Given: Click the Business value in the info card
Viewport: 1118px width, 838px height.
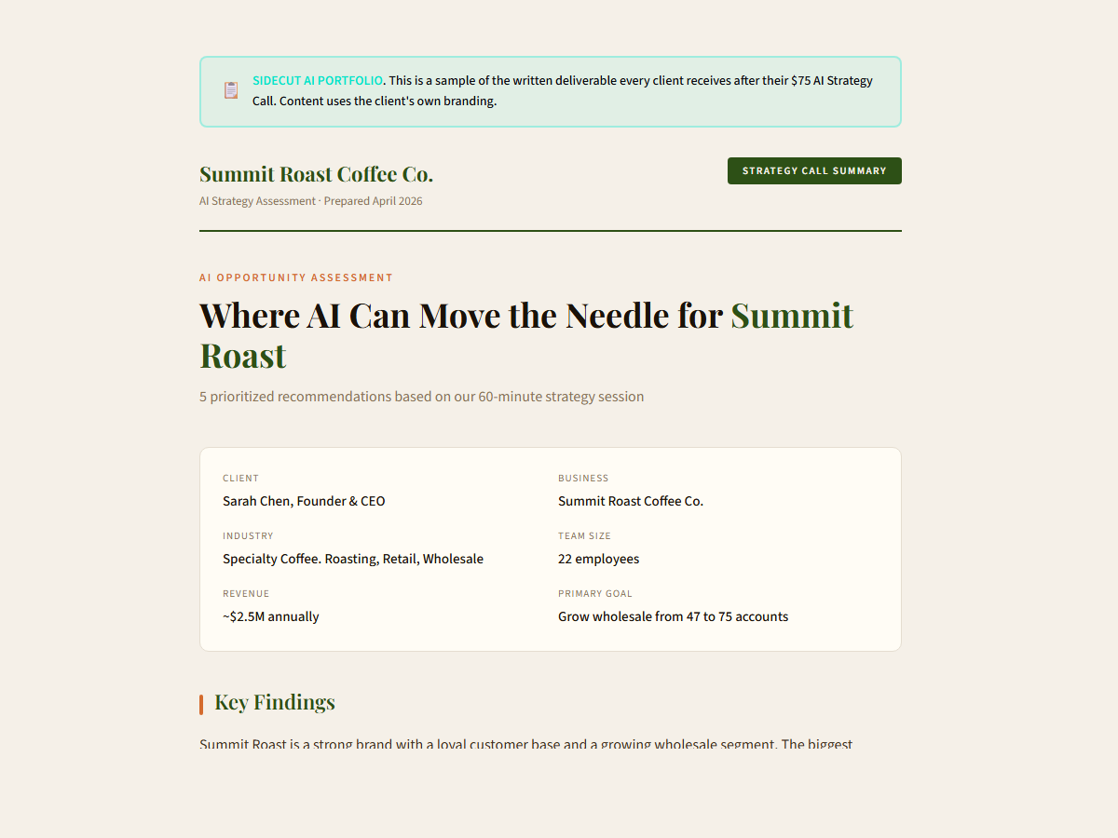Looking at the screenshot, I should coord(631,501).
